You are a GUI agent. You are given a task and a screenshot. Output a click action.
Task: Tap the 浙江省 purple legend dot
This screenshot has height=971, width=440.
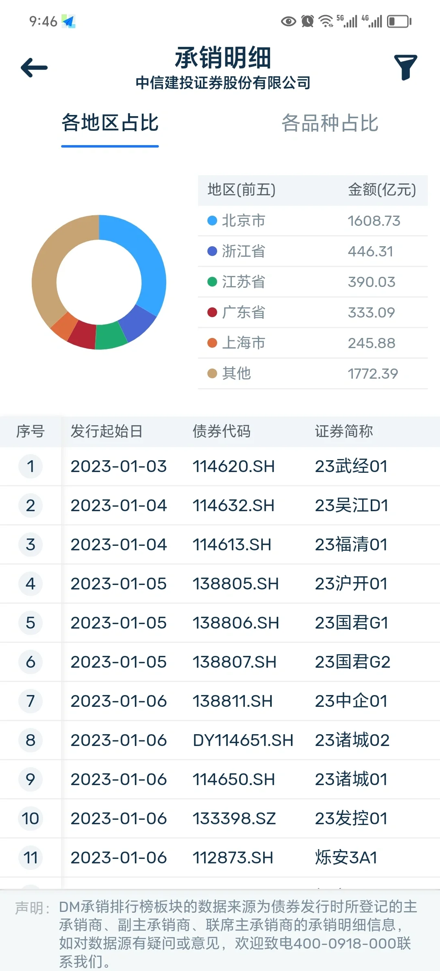[213, 252]
